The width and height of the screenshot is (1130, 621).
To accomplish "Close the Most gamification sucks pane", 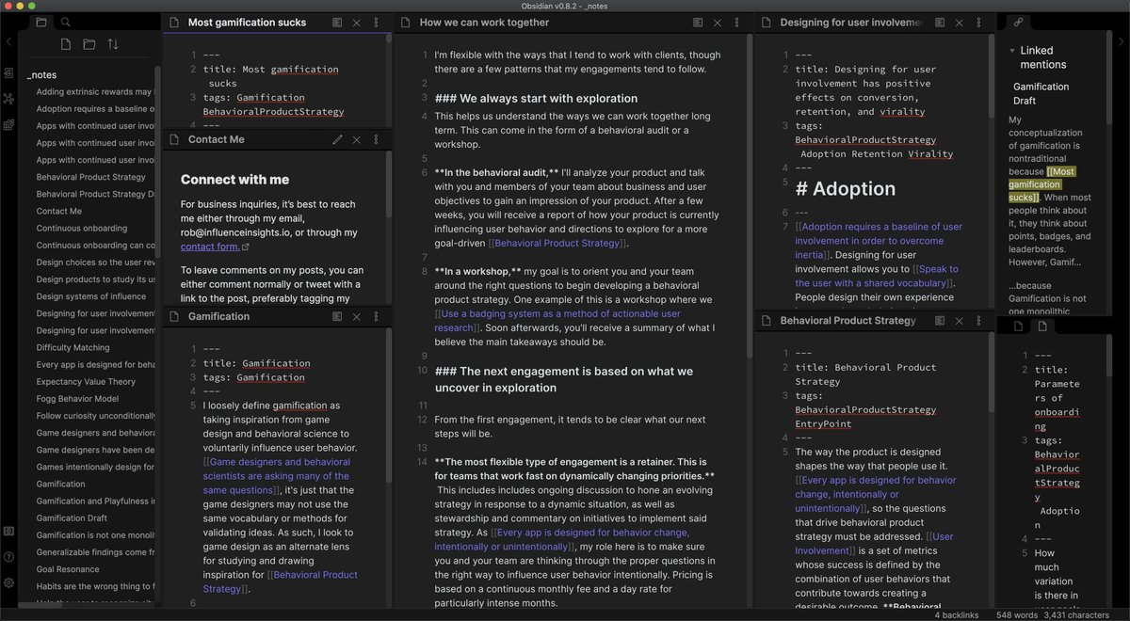I will [x=356, y=23].
